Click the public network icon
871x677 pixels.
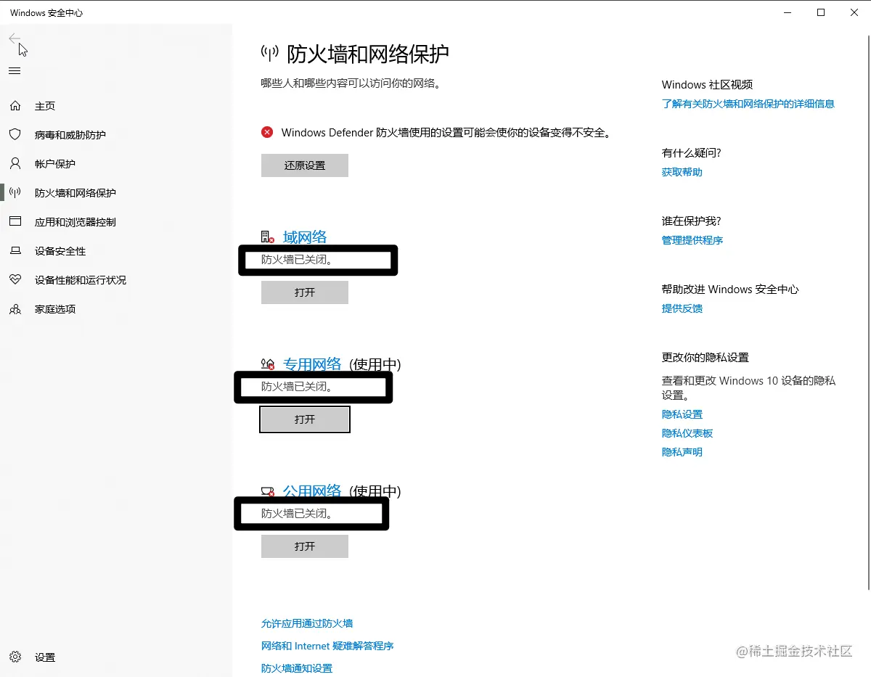tap(268, 491)
